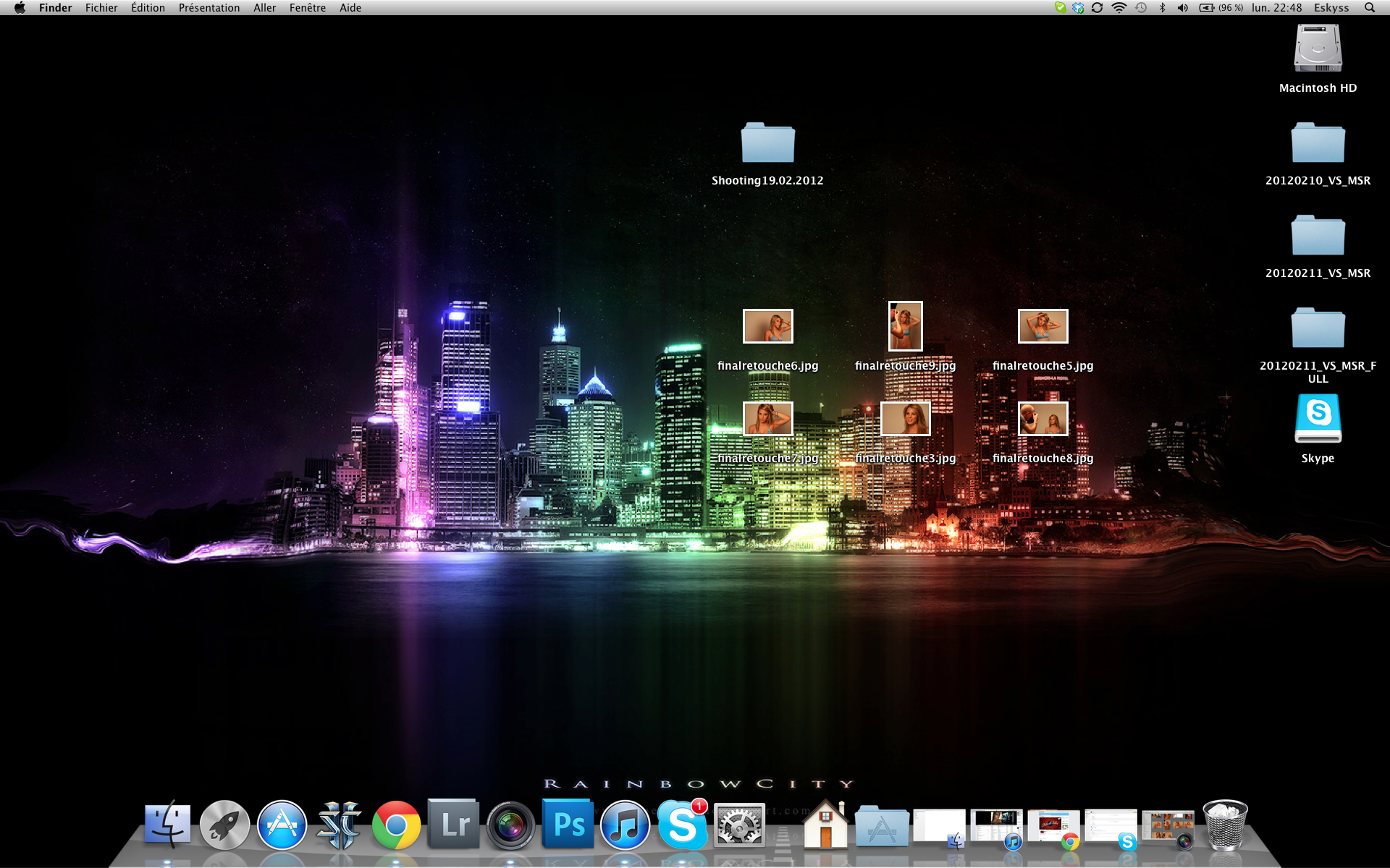Click the sync arrows menu bar icon
Viewport: 1390px width, 868px height.
[x=1098, y=8]
